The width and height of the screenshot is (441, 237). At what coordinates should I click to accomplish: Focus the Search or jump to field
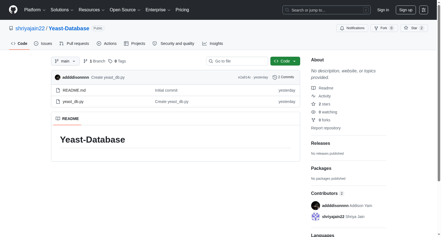tap(326, 10)
